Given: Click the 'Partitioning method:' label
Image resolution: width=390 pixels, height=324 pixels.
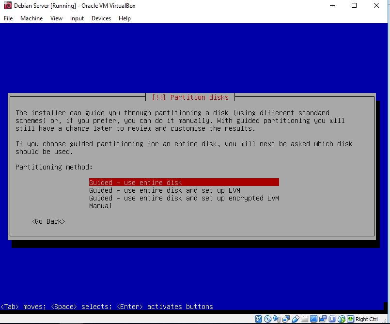Looking at the screenshot, I should point(54,167).
